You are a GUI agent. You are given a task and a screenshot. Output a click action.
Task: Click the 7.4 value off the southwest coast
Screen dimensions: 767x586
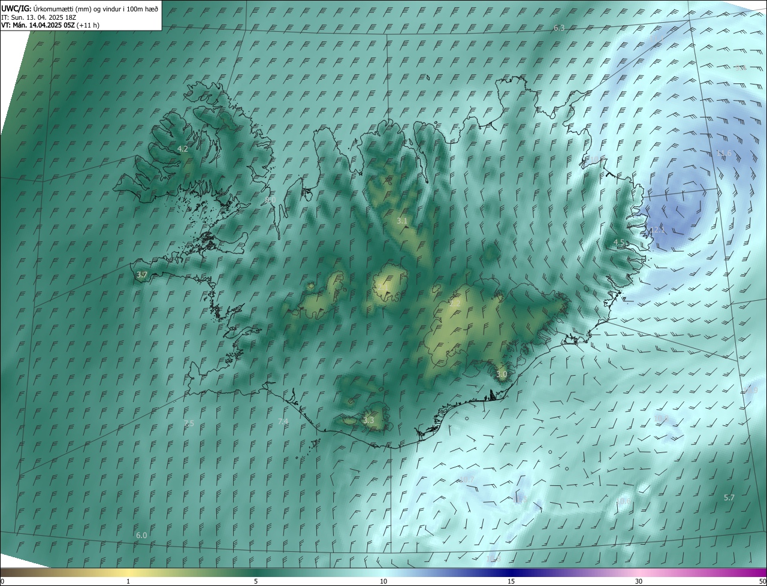(x=283, y=422)
